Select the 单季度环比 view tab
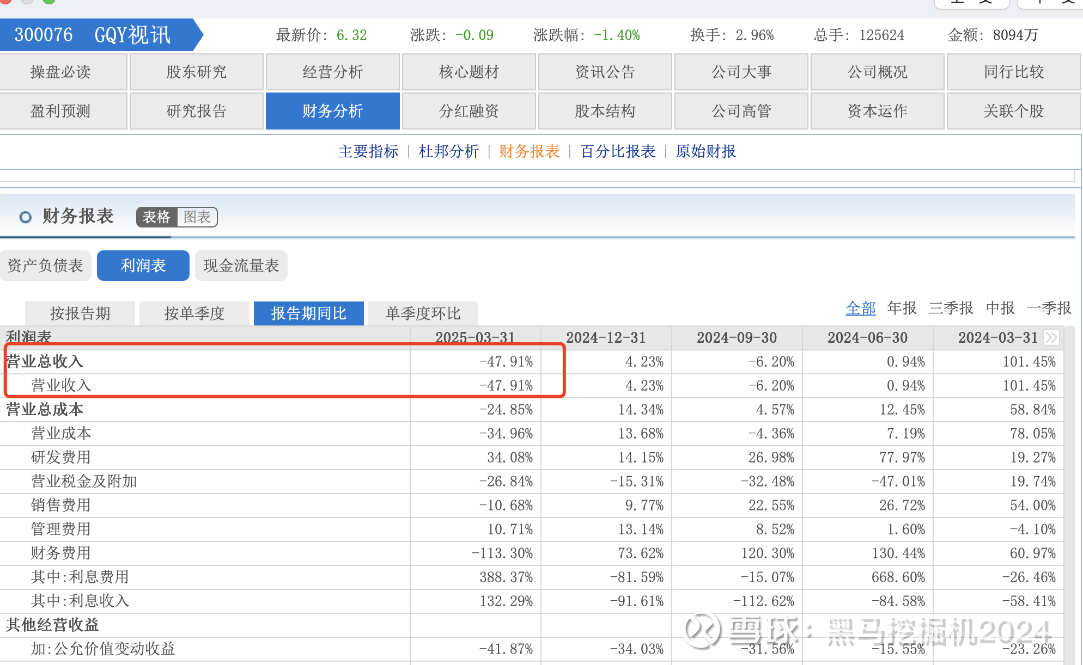The width and height of the screenshot is (1083, 665). point(423,313)
